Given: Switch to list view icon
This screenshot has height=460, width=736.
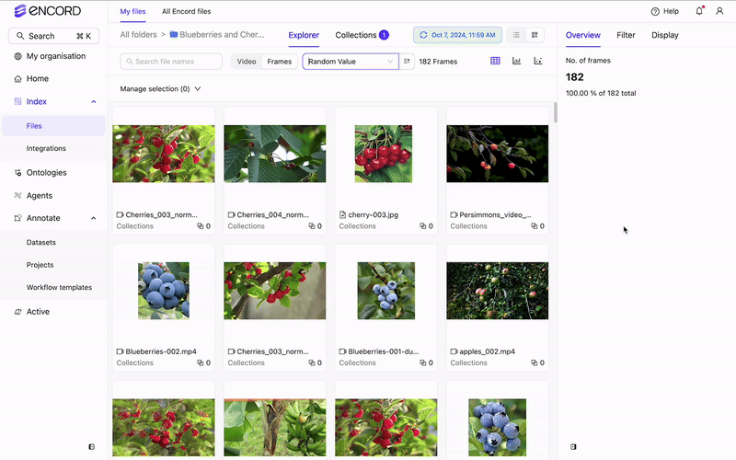Looking at the screenshot, I should point(516,35).
